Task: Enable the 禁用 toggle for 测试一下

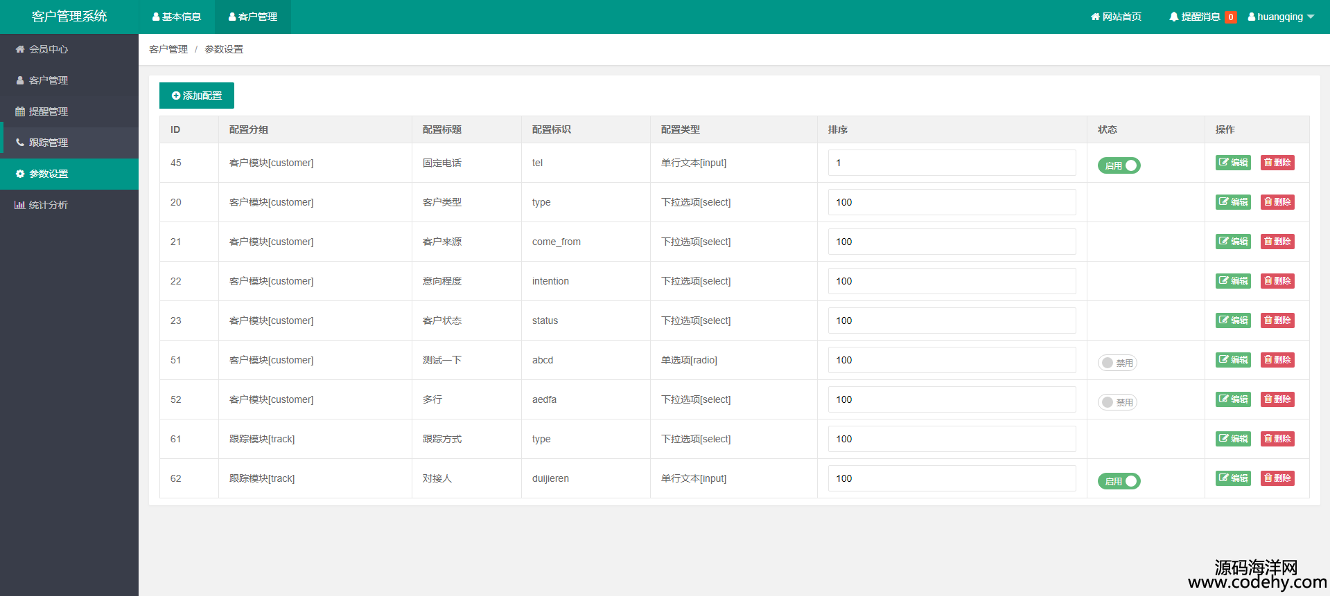Action: 1117,363
